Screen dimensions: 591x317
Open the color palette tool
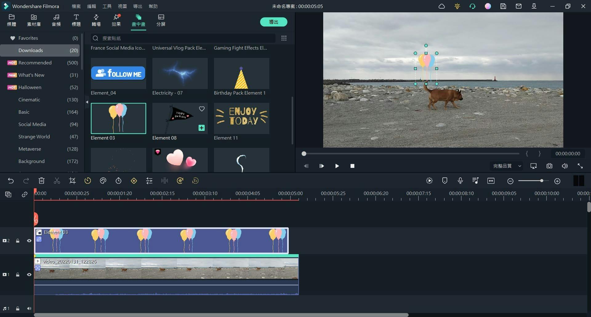coord(103,181)
